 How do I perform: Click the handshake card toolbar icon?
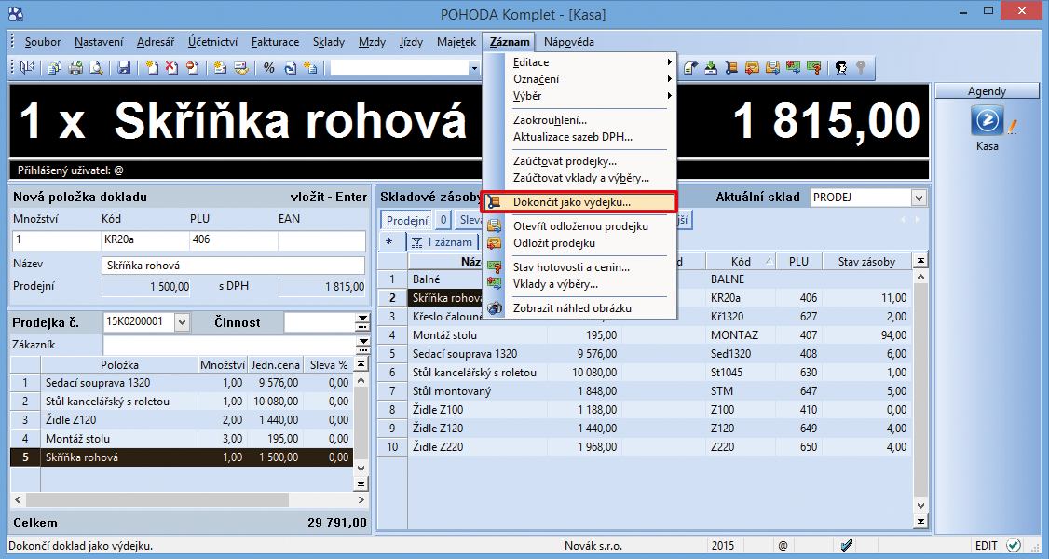point(241,67)
